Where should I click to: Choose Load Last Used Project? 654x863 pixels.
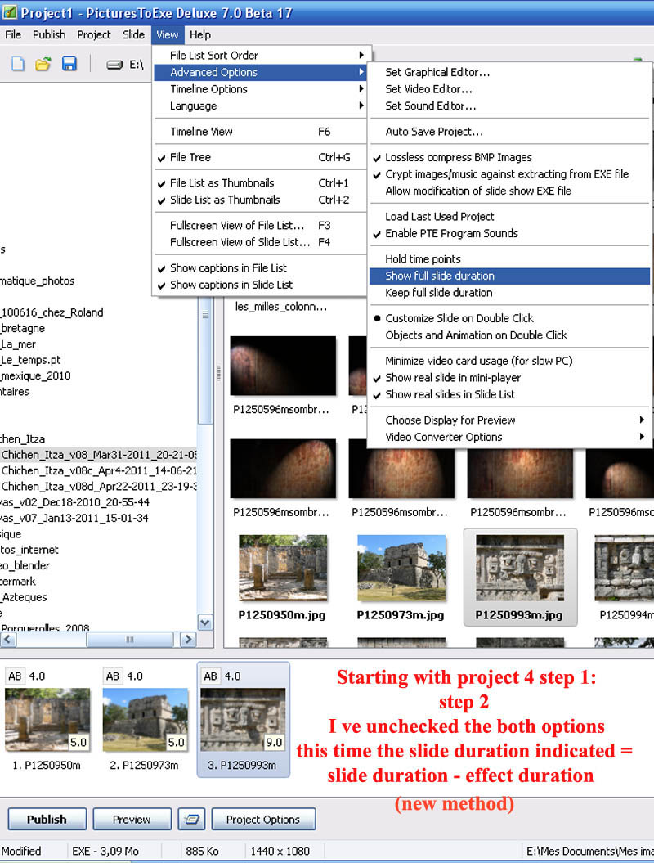pyautogui.click(x=509, y=216)
